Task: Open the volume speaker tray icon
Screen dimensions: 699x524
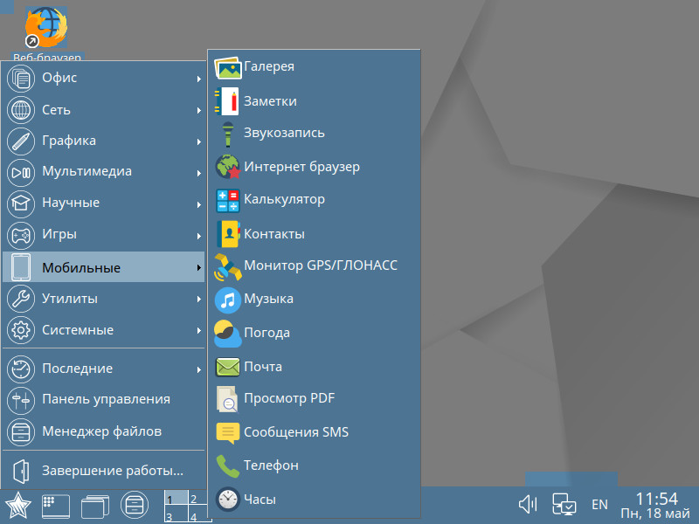Action: click(528, 505)
